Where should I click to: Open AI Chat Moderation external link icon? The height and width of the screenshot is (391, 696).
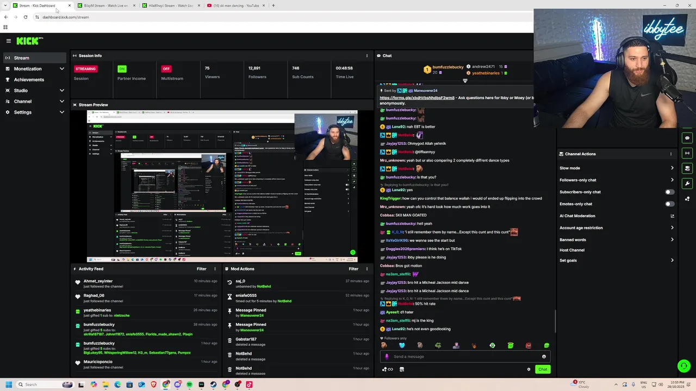click(x=672, y=216)
